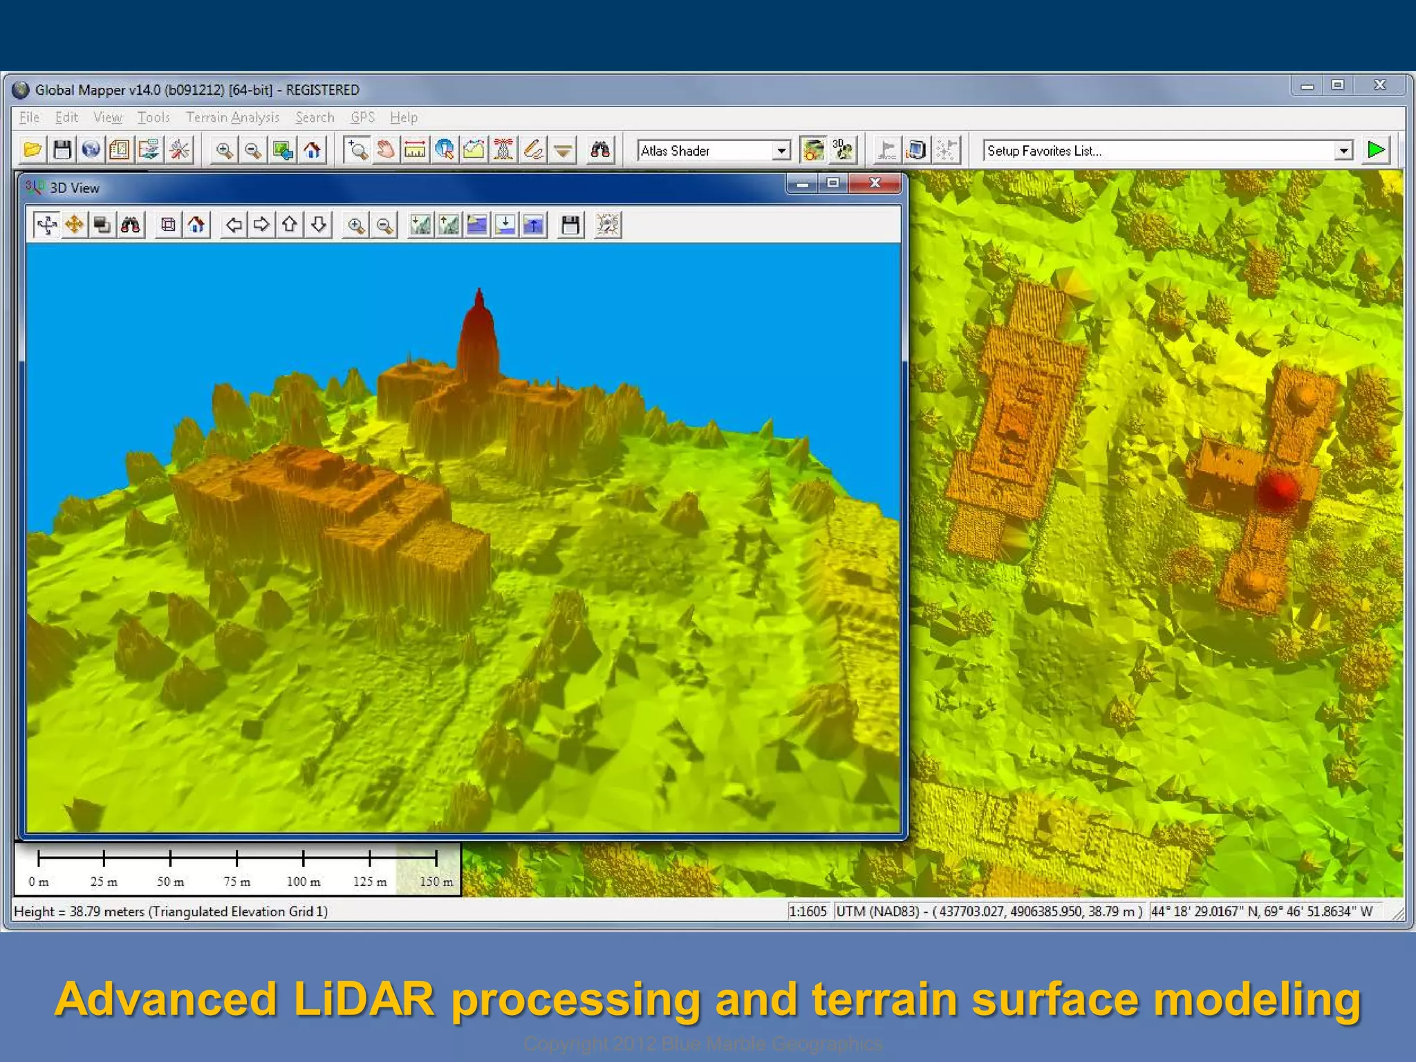Click the 1:1605 scale in status bar
Screen dimensions: 1416x1062
click(x=808, y=911)
